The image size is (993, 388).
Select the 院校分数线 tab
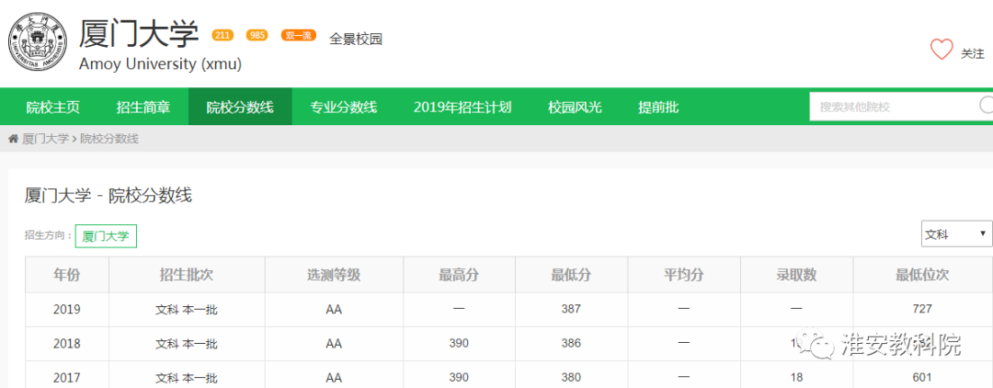(x=240, y=107)
